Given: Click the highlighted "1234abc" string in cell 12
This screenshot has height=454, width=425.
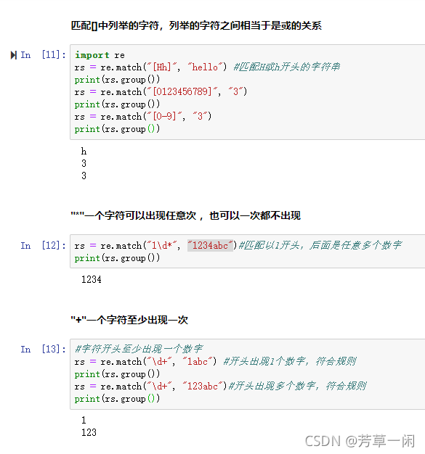Looking at the screenshot, I should 210,246.
